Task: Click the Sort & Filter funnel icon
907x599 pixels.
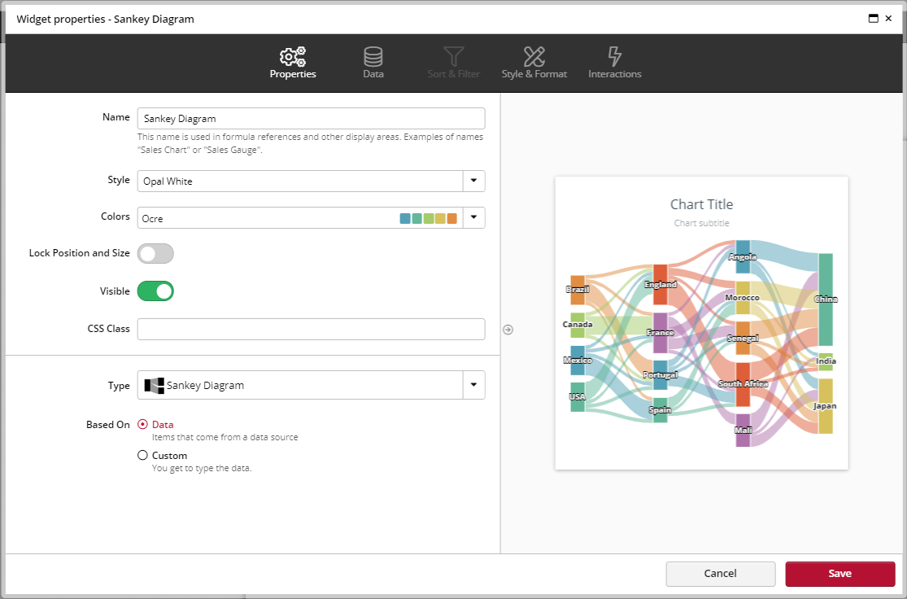Action: click(x=453, y=56)
